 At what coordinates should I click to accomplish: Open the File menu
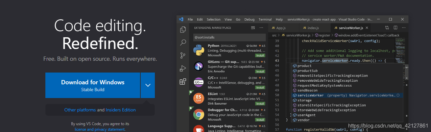190,19
